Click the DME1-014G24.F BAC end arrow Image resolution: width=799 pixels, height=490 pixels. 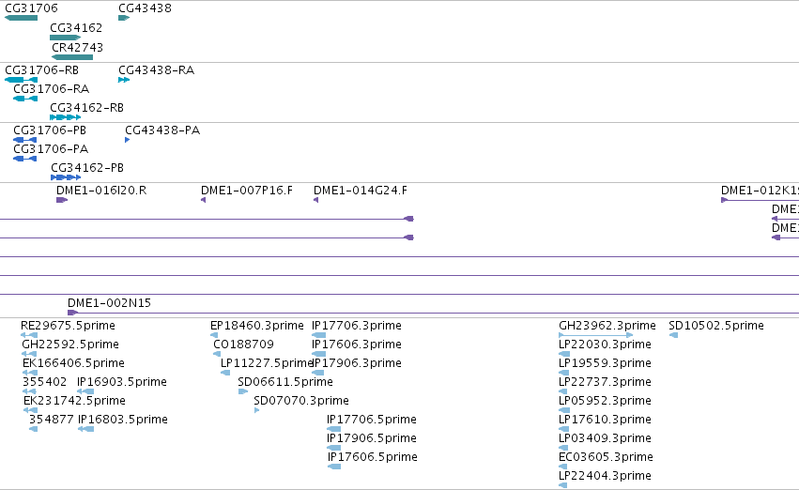pyautogui.click(x=315, y=200)
